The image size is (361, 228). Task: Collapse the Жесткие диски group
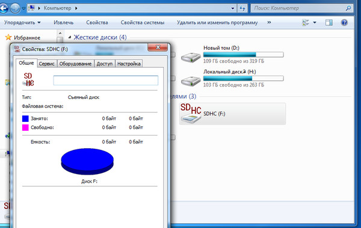70,37
